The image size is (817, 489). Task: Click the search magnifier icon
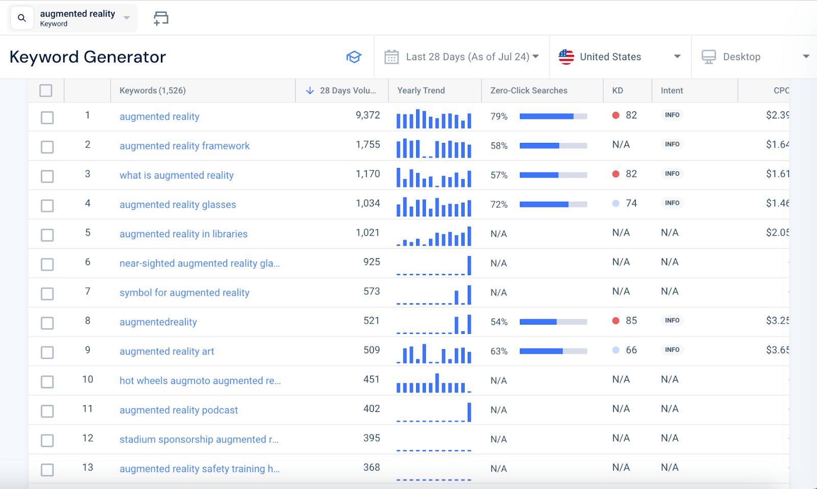pyautogui.click(x=22, y=18)
